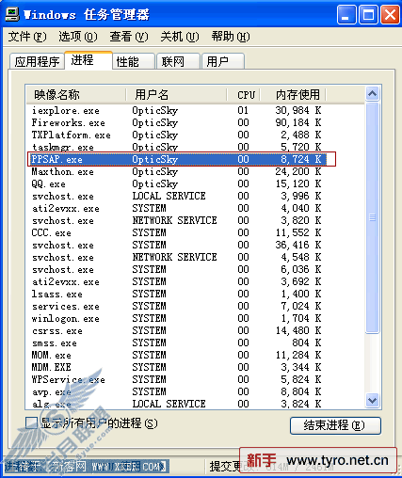Select the Fireworks.exe process row

(x=195, y=122)
